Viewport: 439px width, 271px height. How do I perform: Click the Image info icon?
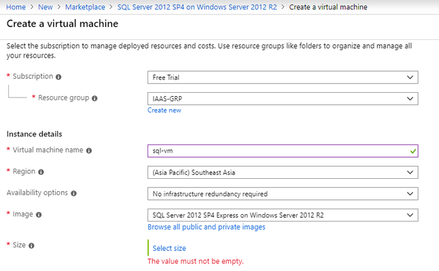point(39,215)
